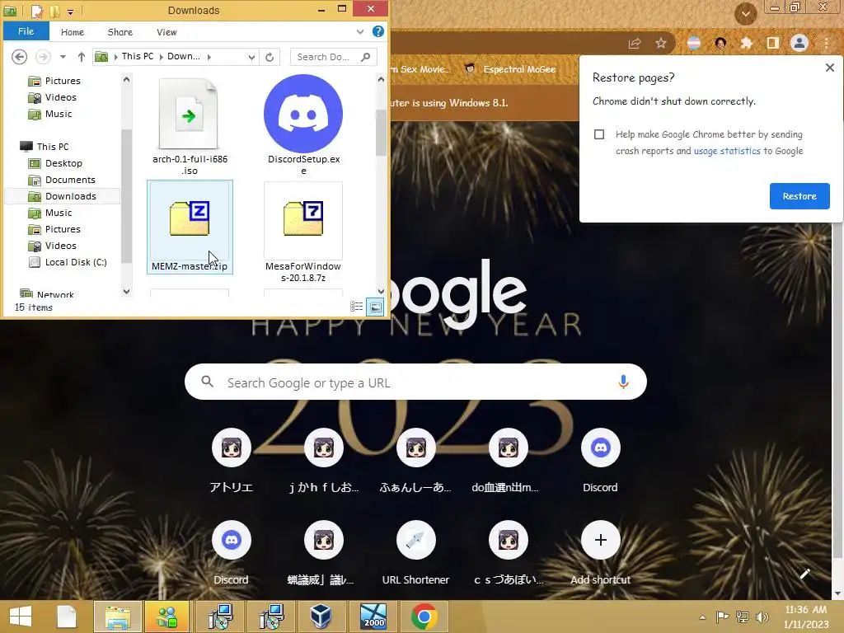This screenshot has height=633, width=844.
Task: Dismiss the Restore pages popup
Action: (x=829, y=68)
